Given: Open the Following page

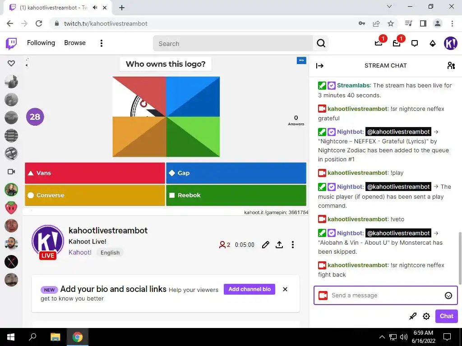Looking at the screenshot, I should 41,43.
